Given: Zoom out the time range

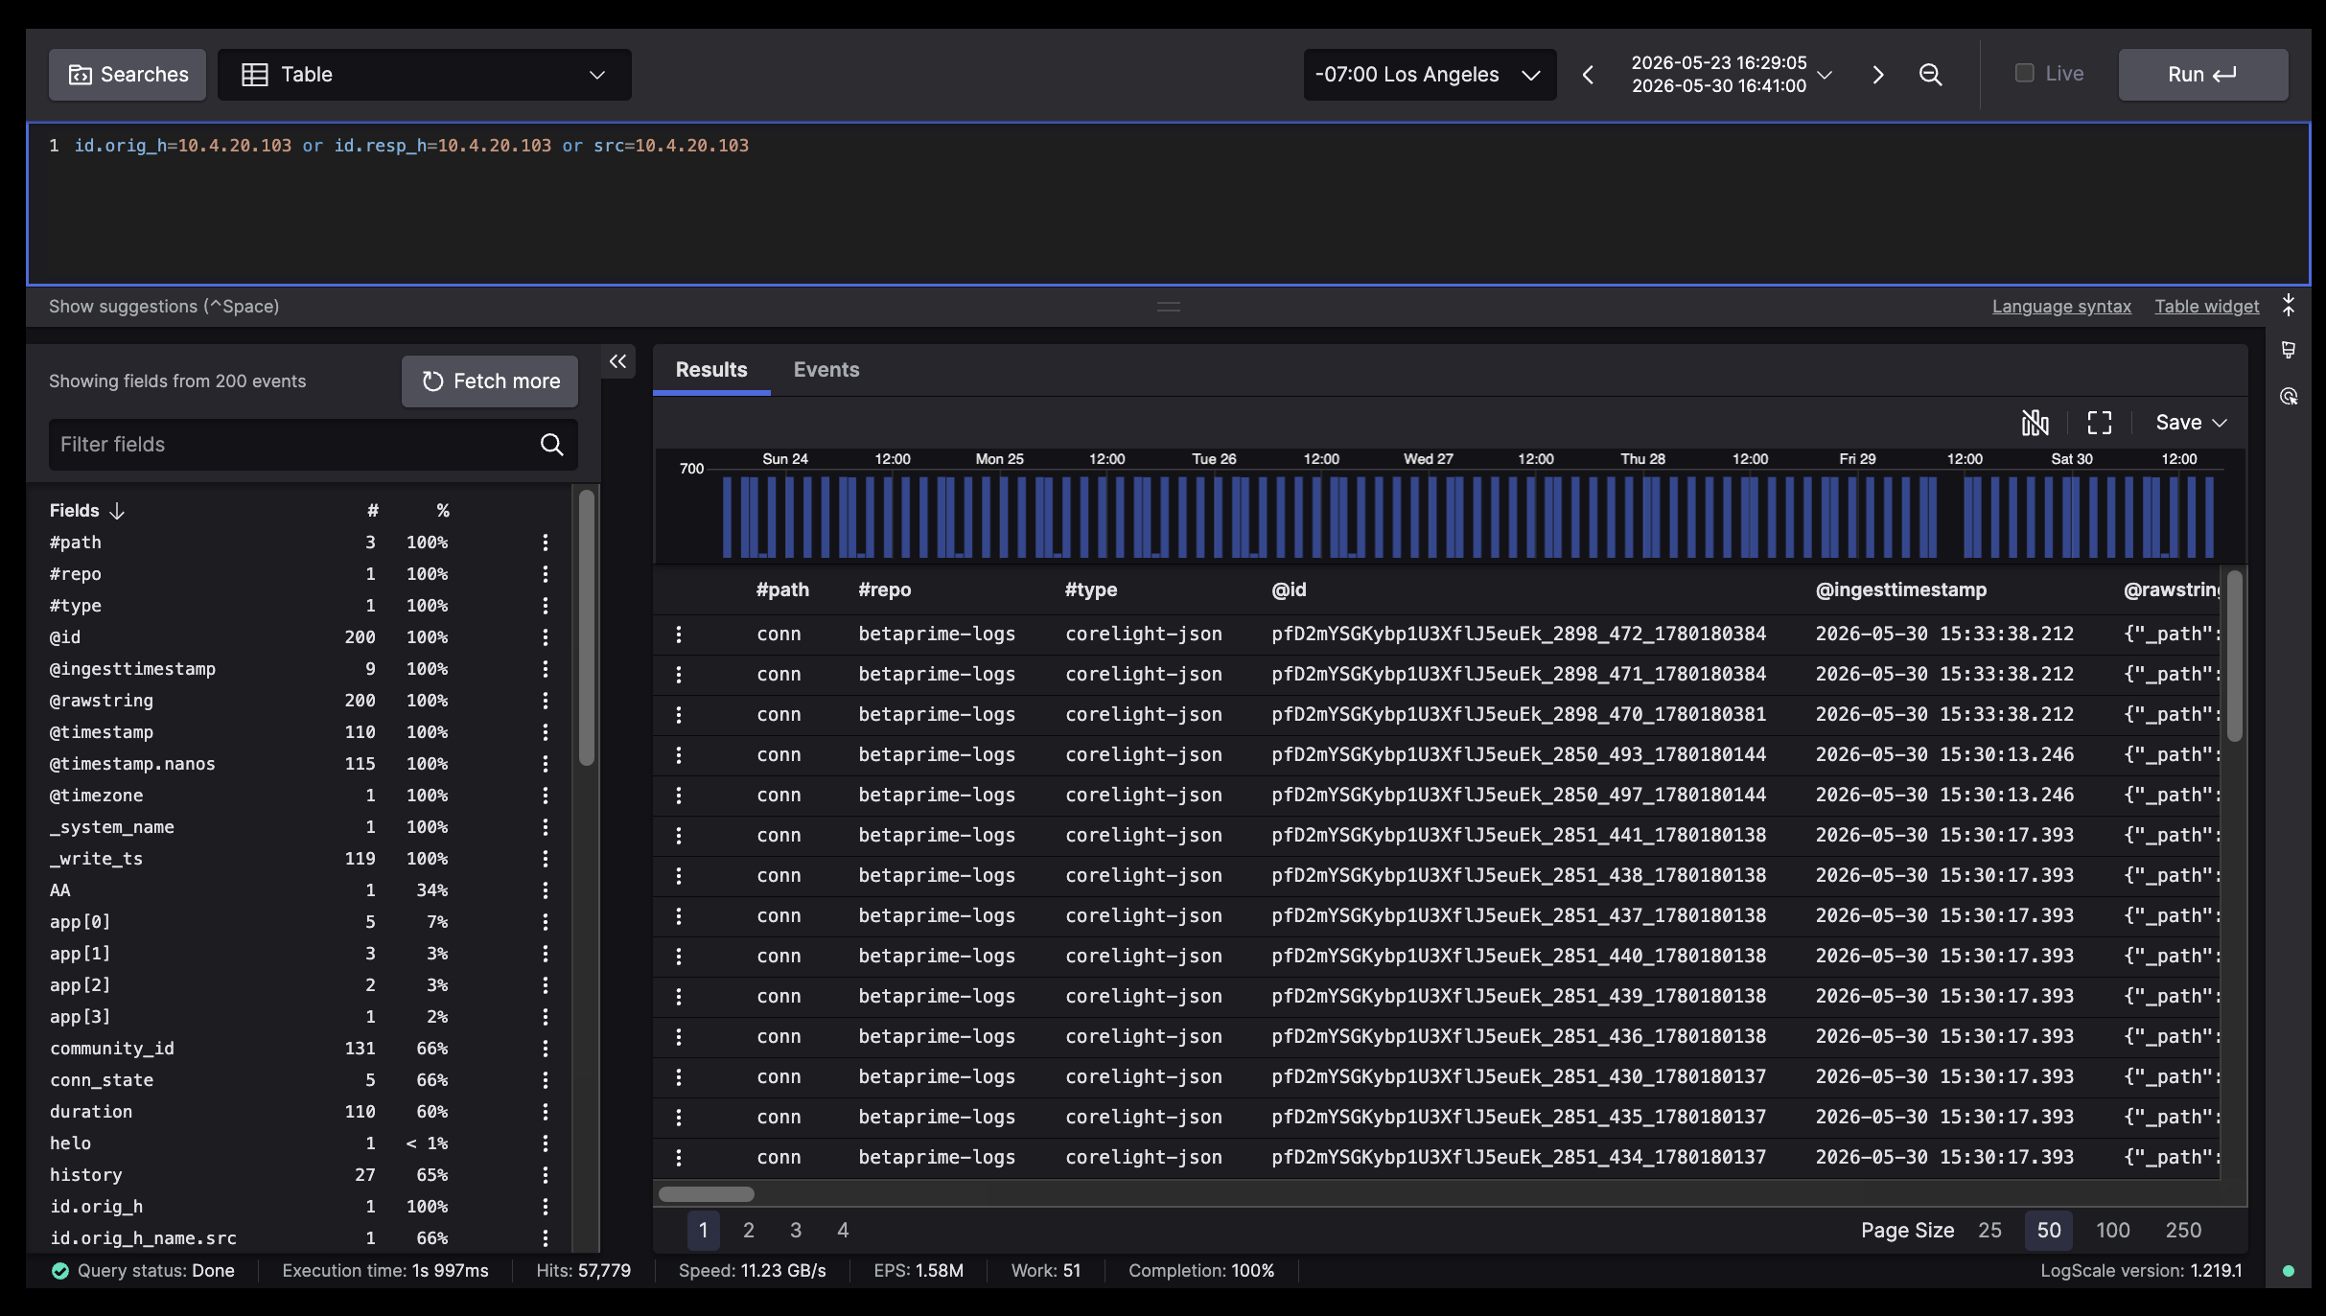Looking at the screenshot, I should tap(1930, 75).
